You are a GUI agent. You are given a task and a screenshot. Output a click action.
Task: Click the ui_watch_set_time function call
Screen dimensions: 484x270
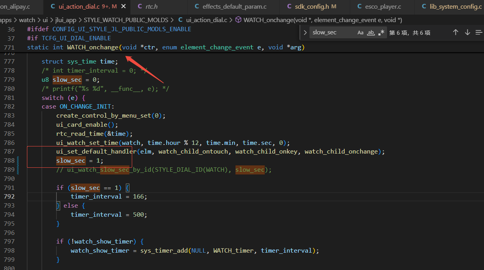click(87, 143)
